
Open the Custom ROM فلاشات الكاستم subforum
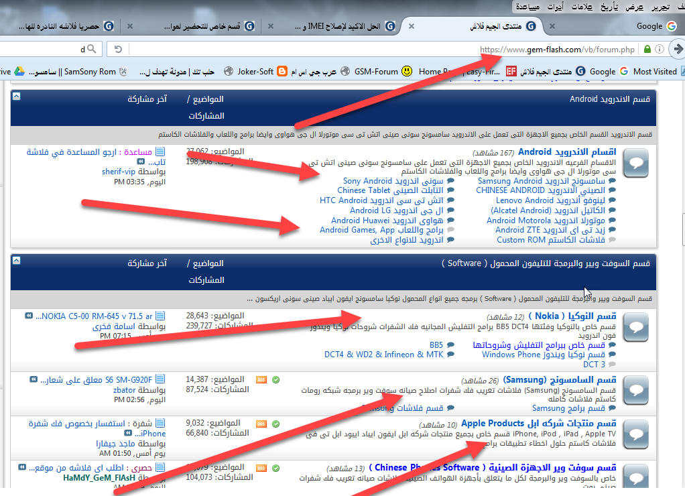[x=551, y=240]
